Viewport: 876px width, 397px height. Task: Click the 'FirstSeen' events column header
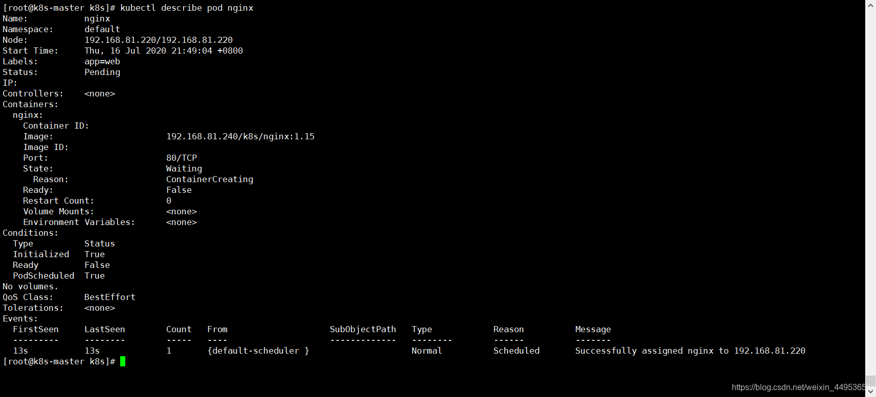[x=36, y=329]
